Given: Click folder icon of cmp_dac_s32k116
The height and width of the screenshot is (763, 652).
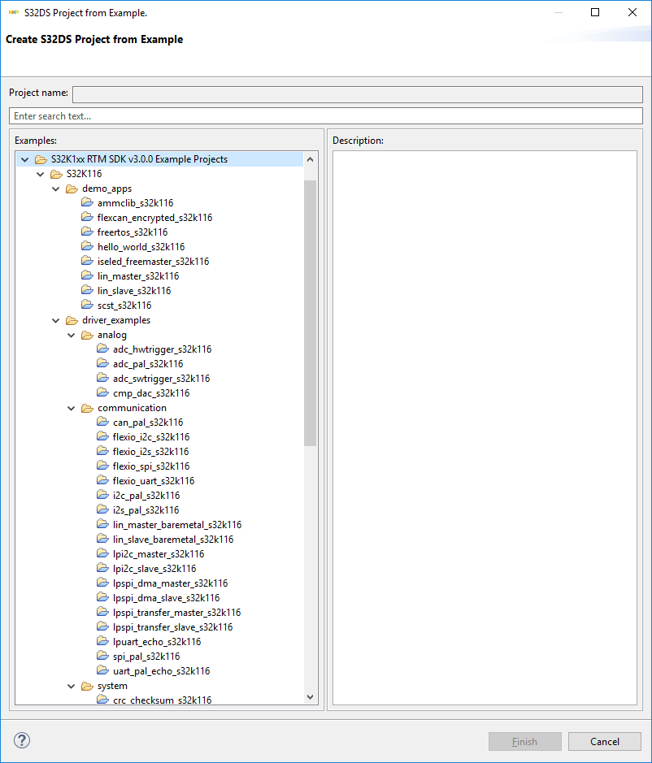Looking at the screenshot, I should tap(102, 392).
